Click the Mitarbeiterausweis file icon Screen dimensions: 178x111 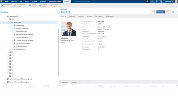[15, 46]
